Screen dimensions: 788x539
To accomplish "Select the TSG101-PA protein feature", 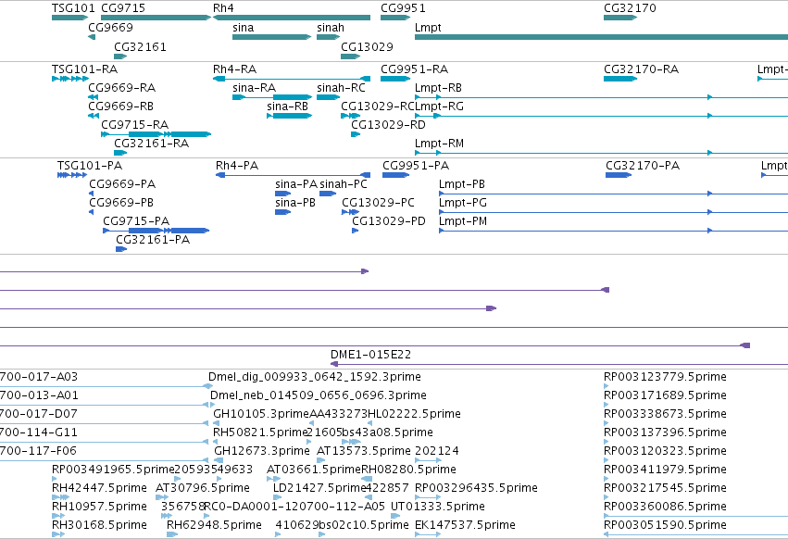I will [x=72, y=175].
